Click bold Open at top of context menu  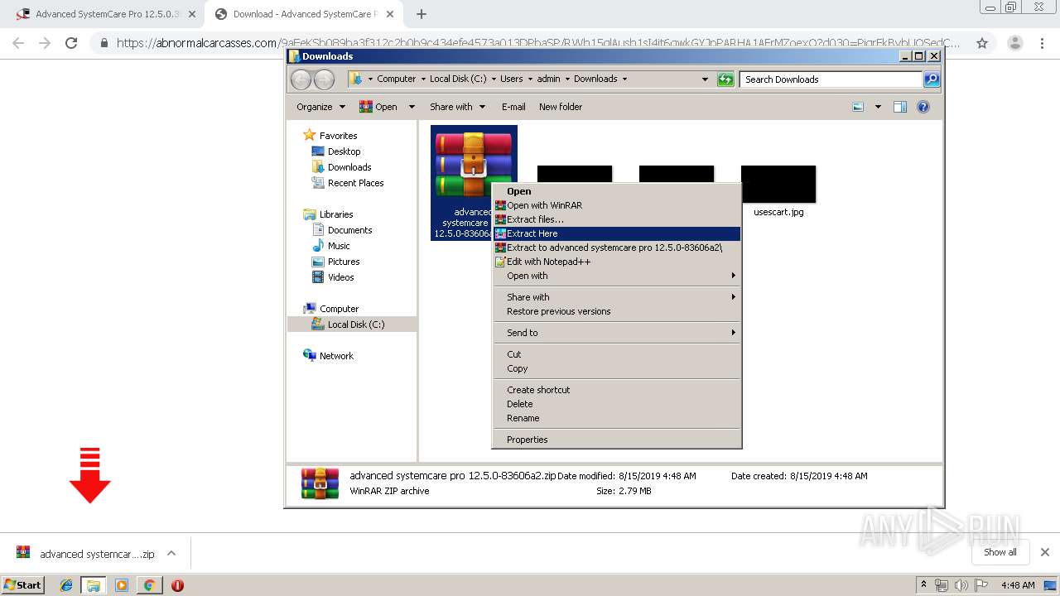(616, 191)
